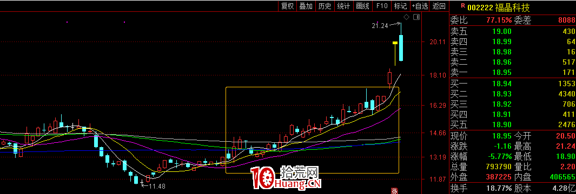Open the 历史 history view
This screenshot has width=576, height=194.
[325, 6]
